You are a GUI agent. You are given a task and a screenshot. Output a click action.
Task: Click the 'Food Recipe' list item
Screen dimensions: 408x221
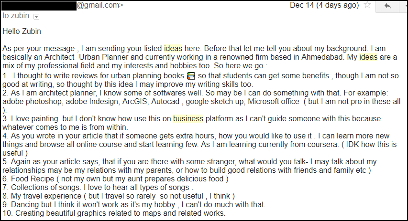pyautogui.click(x=33, y=179)
